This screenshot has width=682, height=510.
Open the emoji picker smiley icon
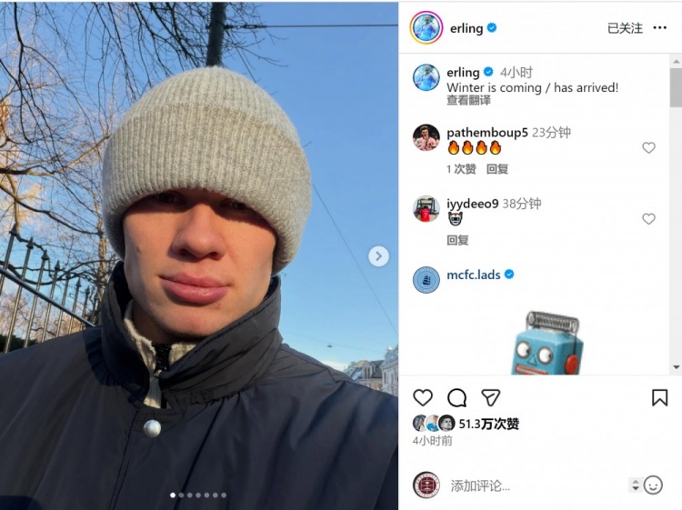[x=653, y=485]
